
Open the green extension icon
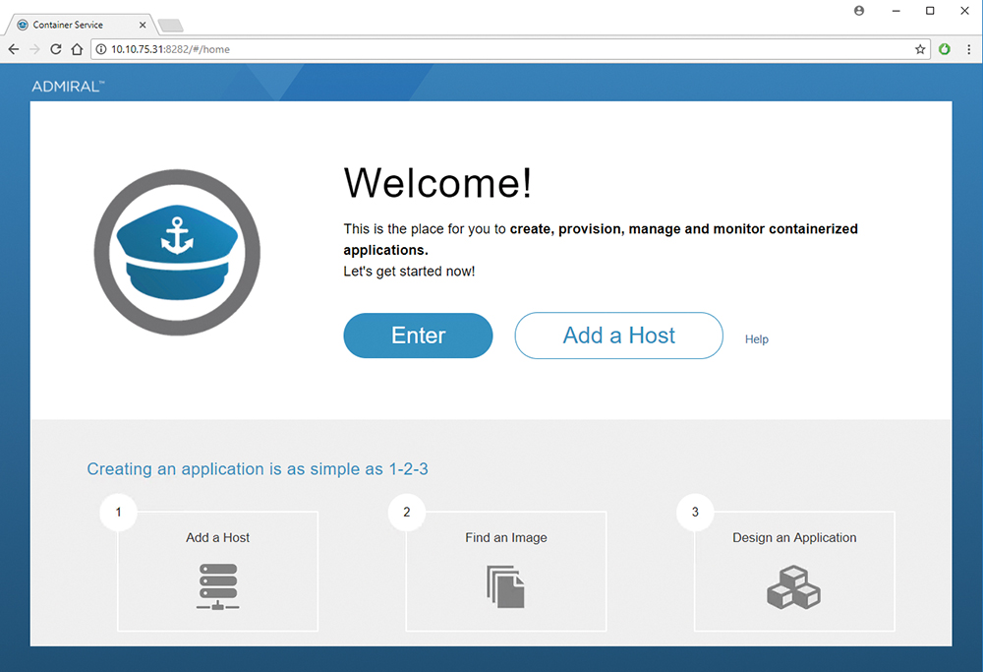(x=945, y=49)
